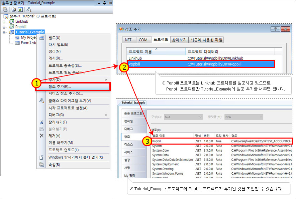
Task: Select the System.Core reference row
Action: 222,150
